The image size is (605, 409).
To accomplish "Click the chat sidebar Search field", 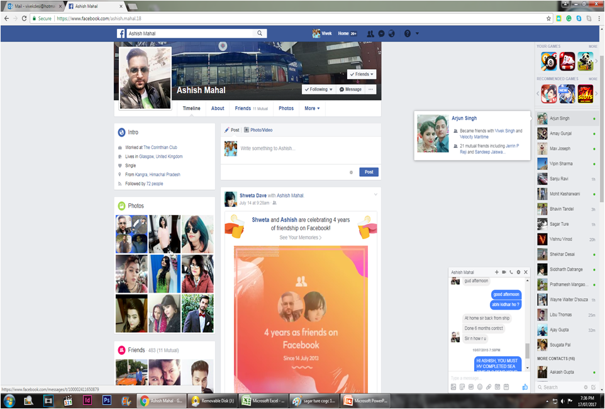I will coord(560,387).
